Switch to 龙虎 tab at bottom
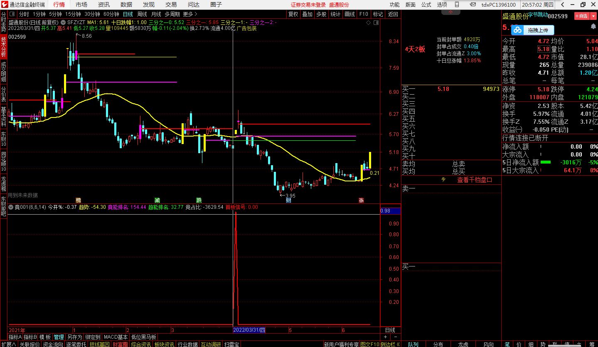The image size is (598, 347). point(463,344)
